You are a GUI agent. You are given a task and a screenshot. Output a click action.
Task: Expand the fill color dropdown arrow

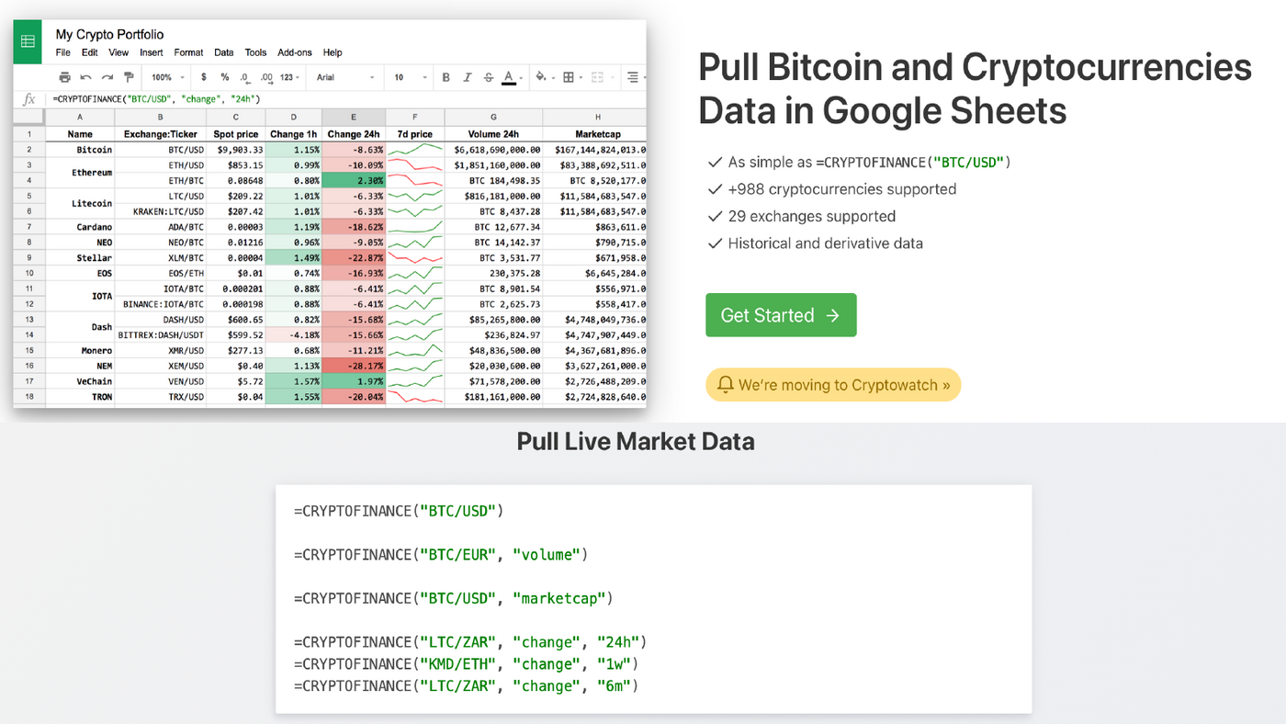tap(553, 77)
